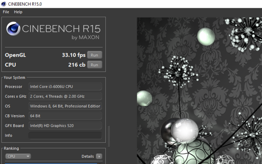Viewport: 262px width, 164px height.
Task: Open the CPU ranking dropdown
Action: [x=18, y=156]
